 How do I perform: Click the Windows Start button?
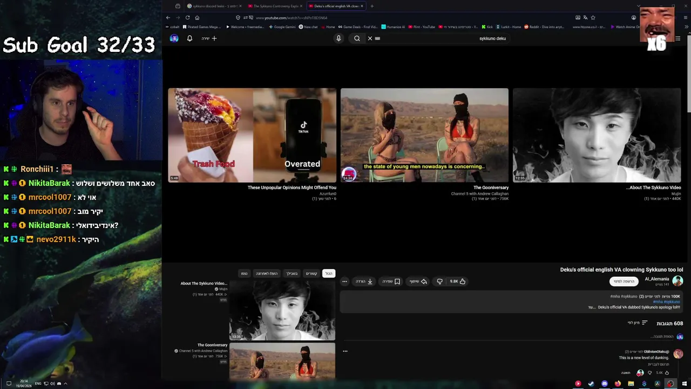tap(683, 384)
